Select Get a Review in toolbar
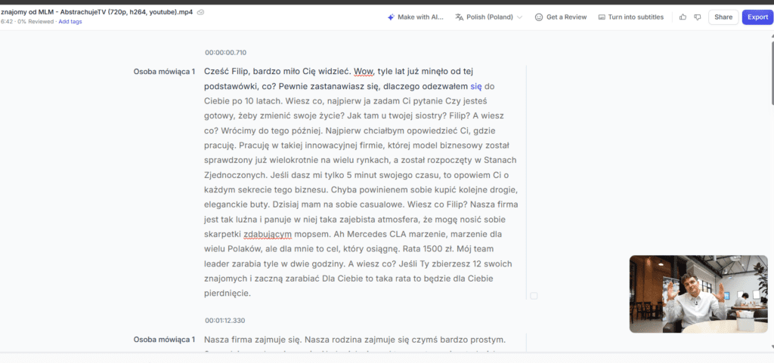This screenshot has width=774, height=363. tap(566, 17)
